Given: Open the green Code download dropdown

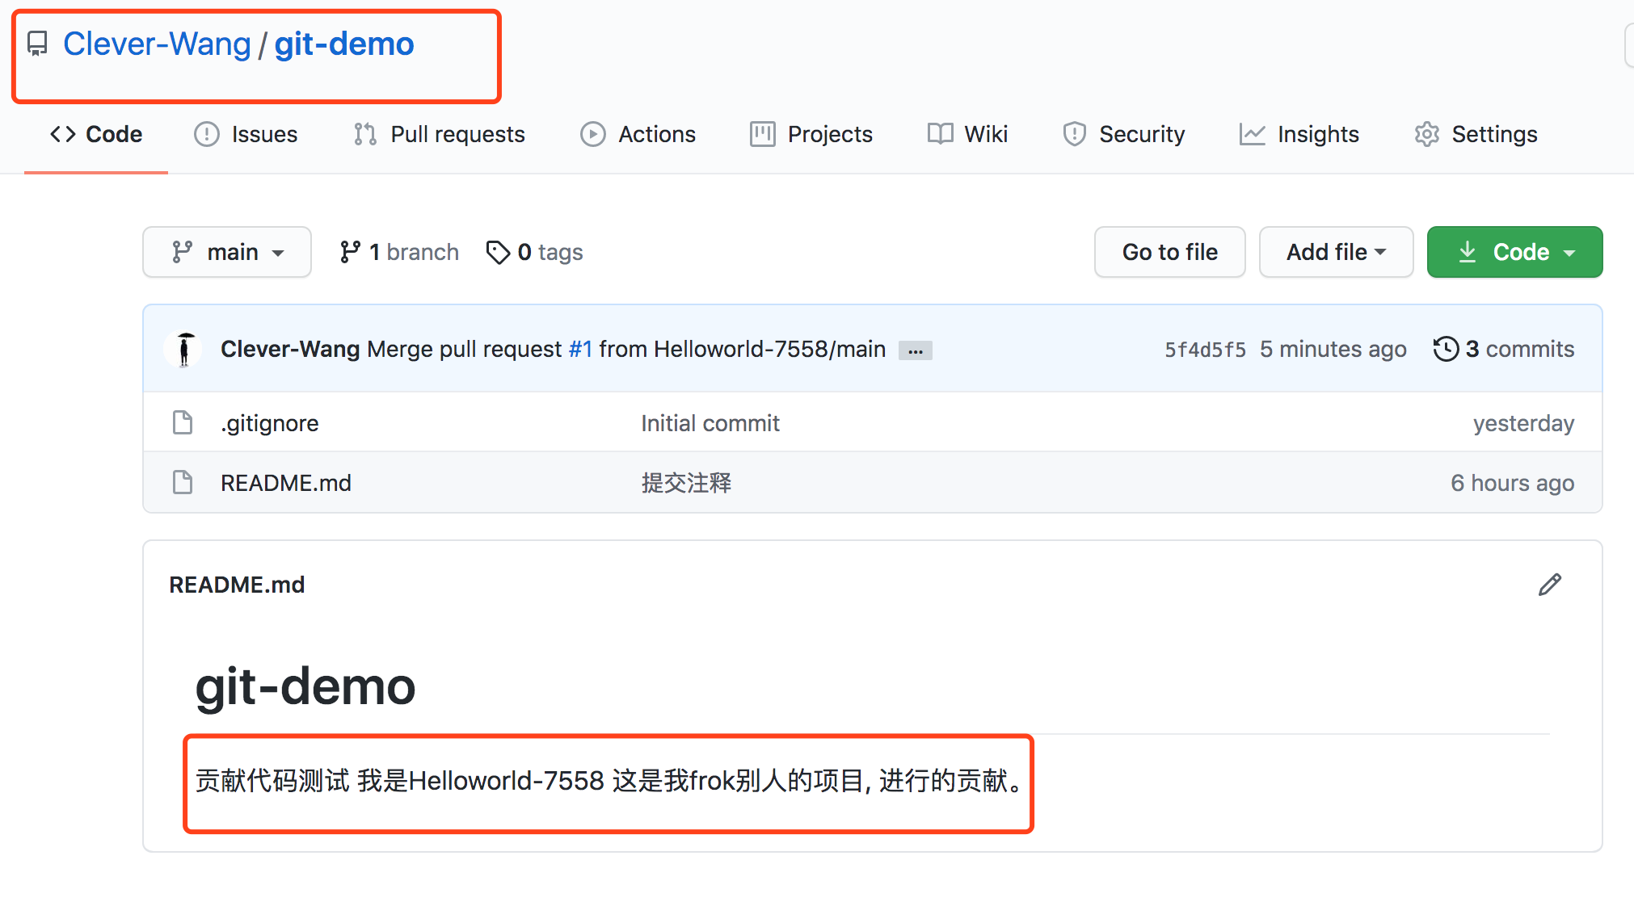Looking at the screenshot, I should (x=1514, y=252).
